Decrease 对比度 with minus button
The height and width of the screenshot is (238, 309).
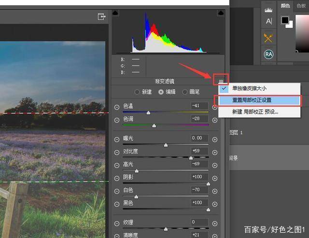(117, 152)
